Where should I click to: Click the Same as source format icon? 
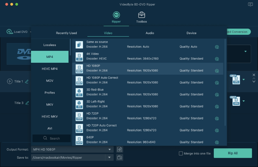click(x=79, y=45)
